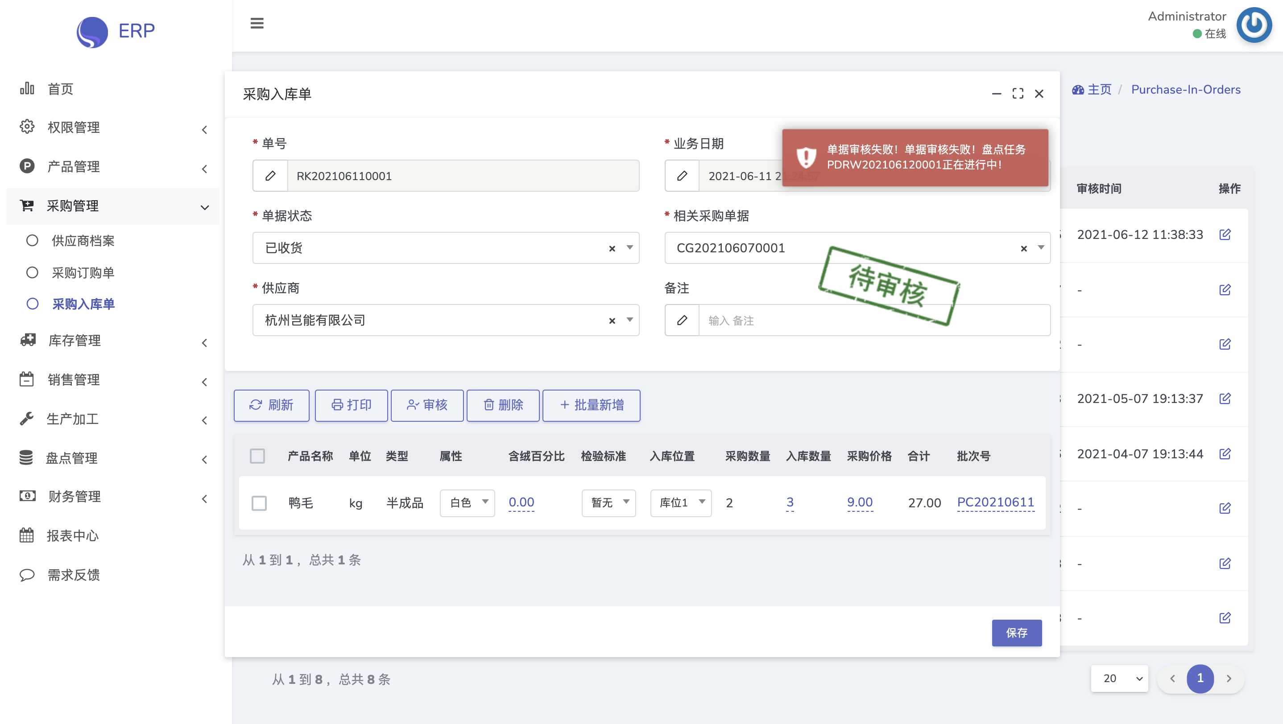
Task: Click the power icon avatar top right
Action: point(1254,25)
